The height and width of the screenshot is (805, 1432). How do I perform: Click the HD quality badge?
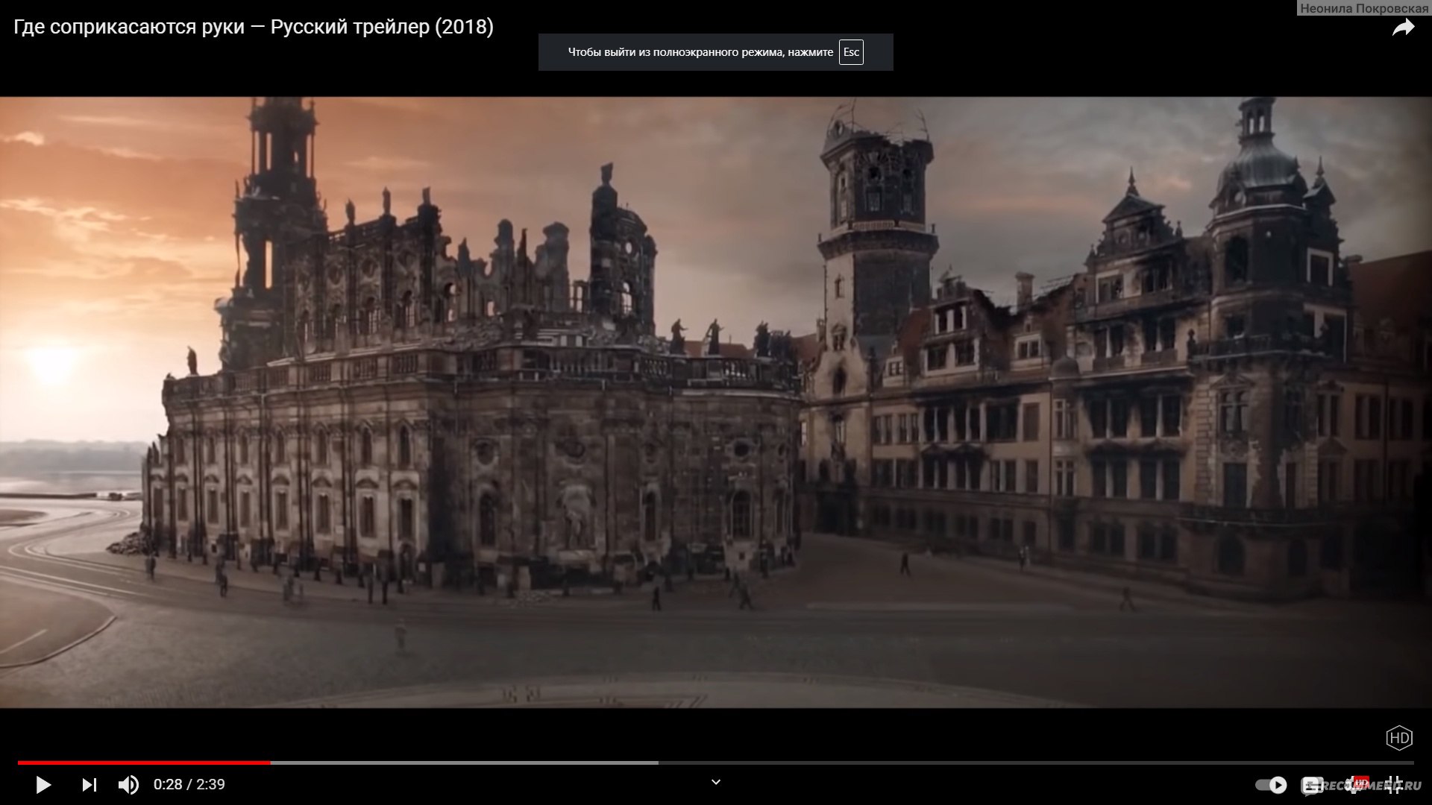click(1399, 738)
